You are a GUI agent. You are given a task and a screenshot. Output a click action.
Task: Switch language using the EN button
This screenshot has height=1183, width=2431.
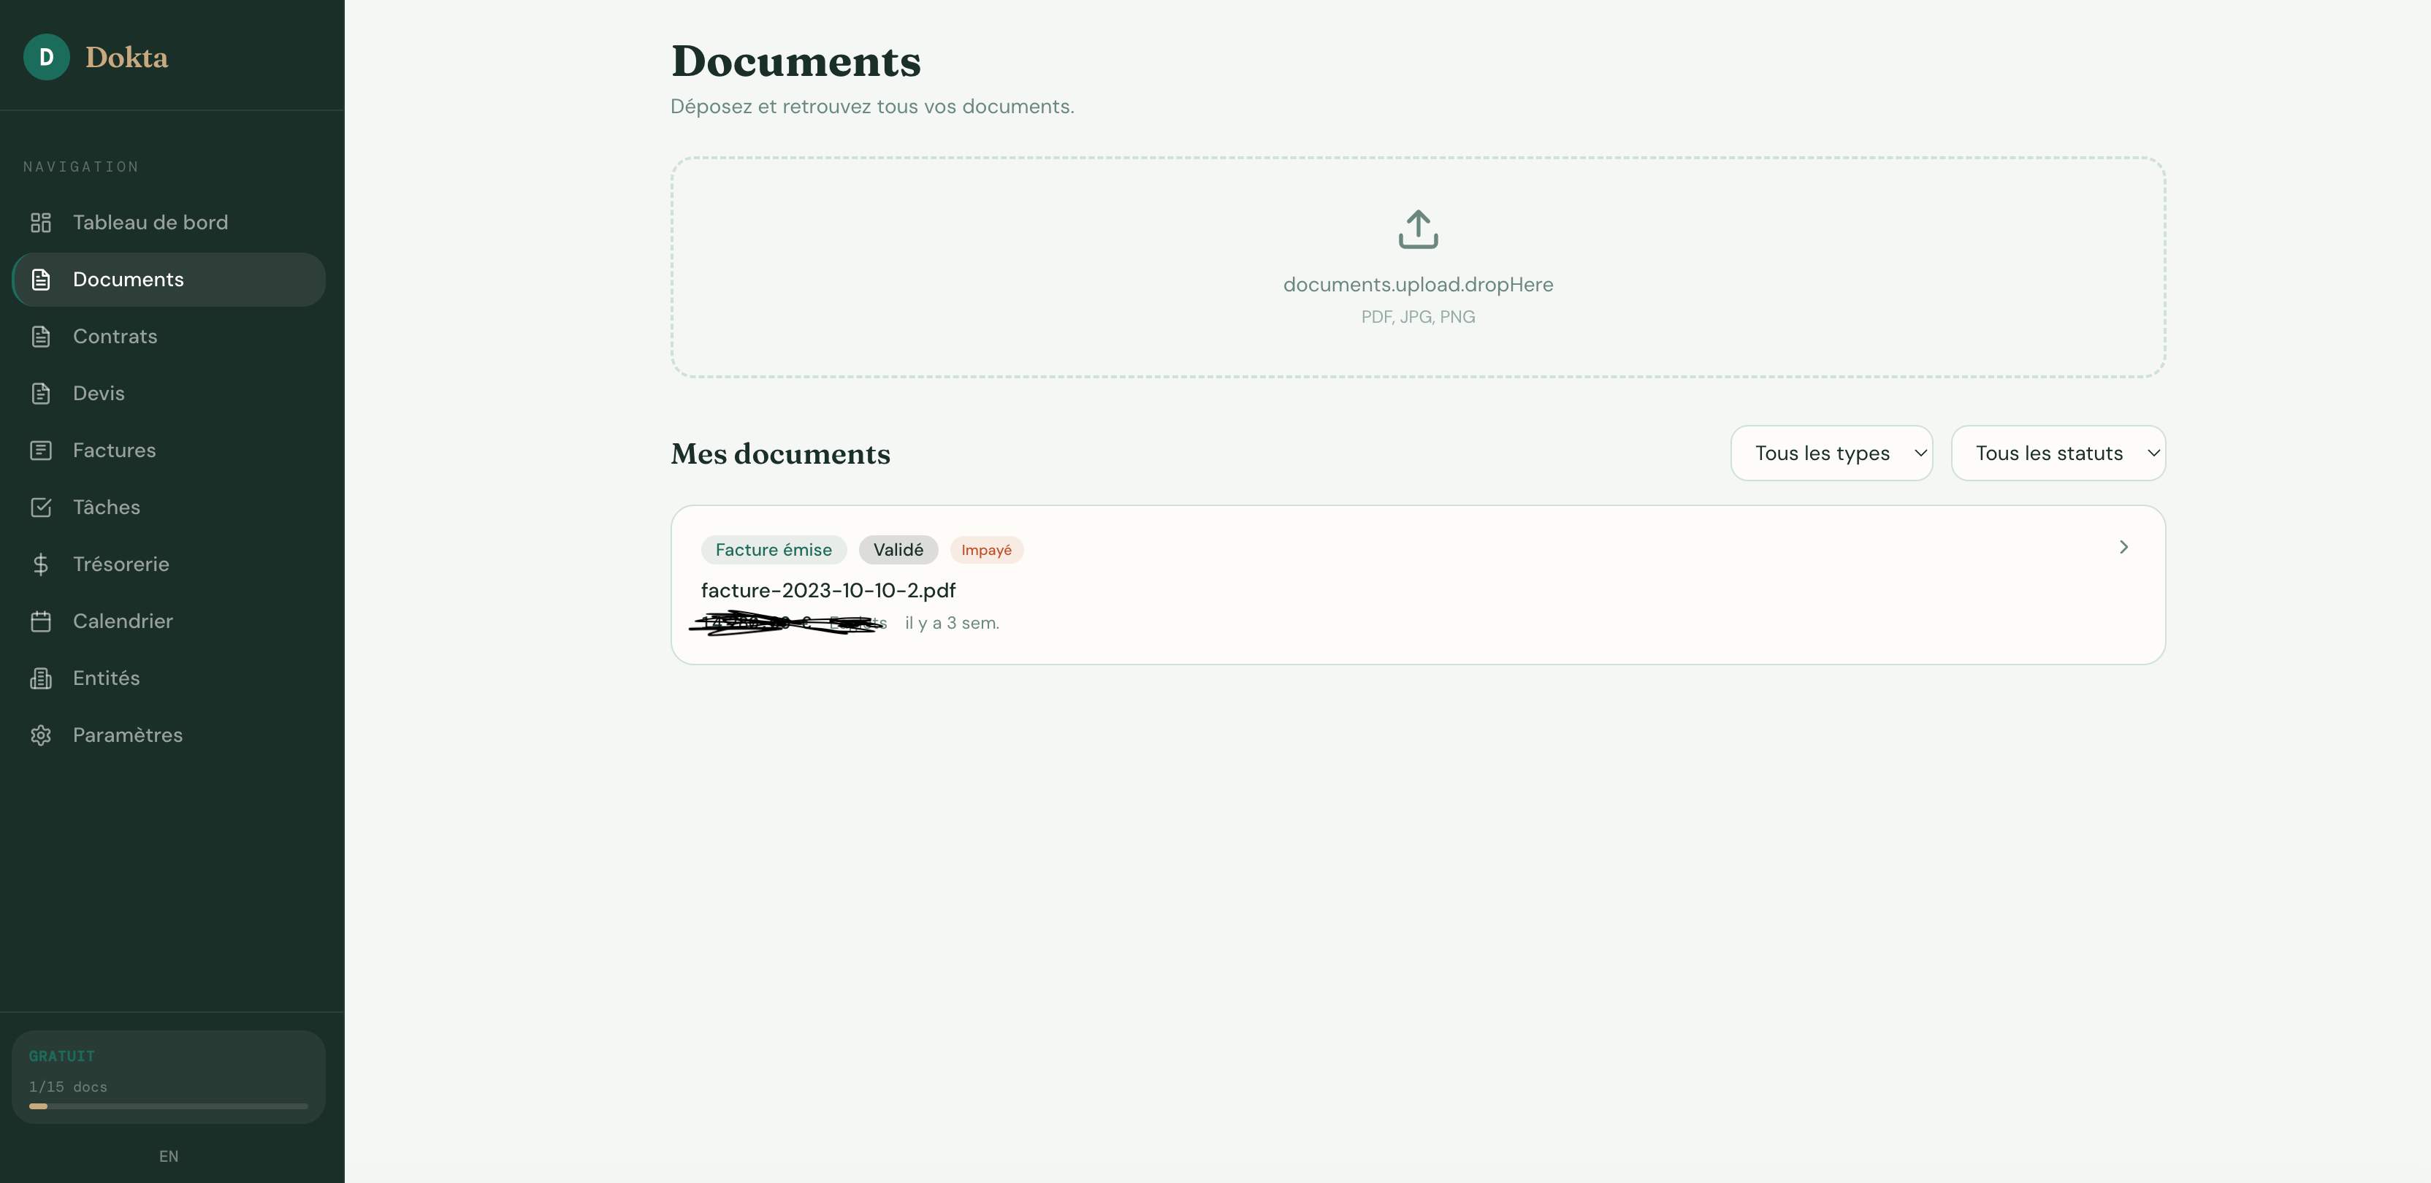coord(169,1155)
